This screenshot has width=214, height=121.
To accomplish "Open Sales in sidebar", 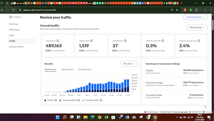I will (x=12, y=35).
